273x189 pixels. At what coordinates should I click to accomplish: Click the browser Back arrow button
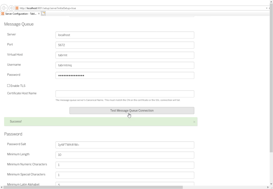click(x=4, y=8)
